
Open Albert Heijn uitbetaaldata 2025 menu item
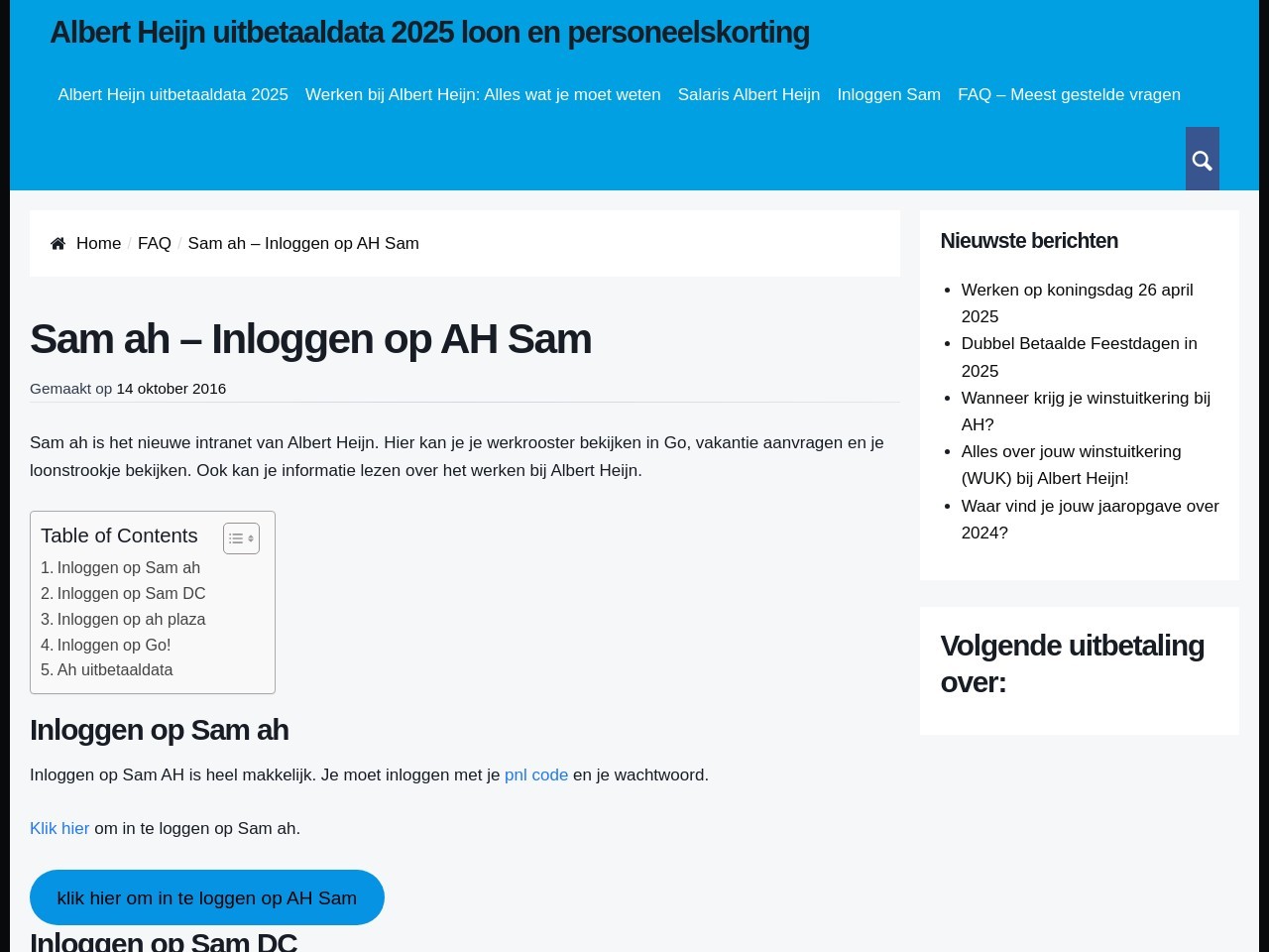tap(173, 95)
